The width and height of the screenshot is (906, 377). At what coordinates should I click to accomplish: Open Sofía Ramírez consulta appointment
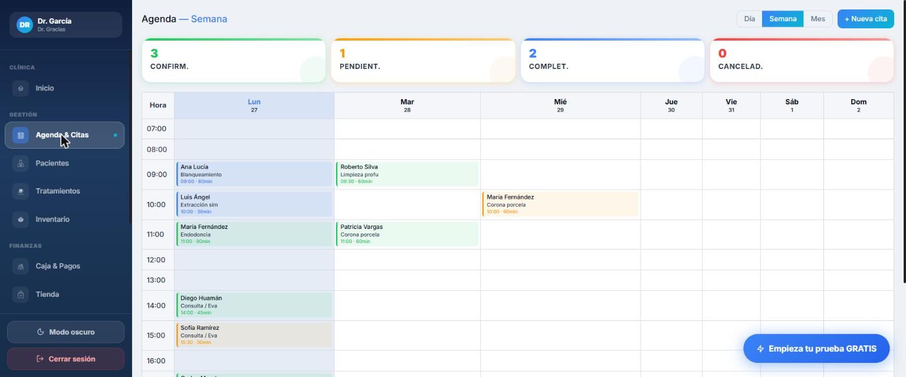tap(254, 335)
